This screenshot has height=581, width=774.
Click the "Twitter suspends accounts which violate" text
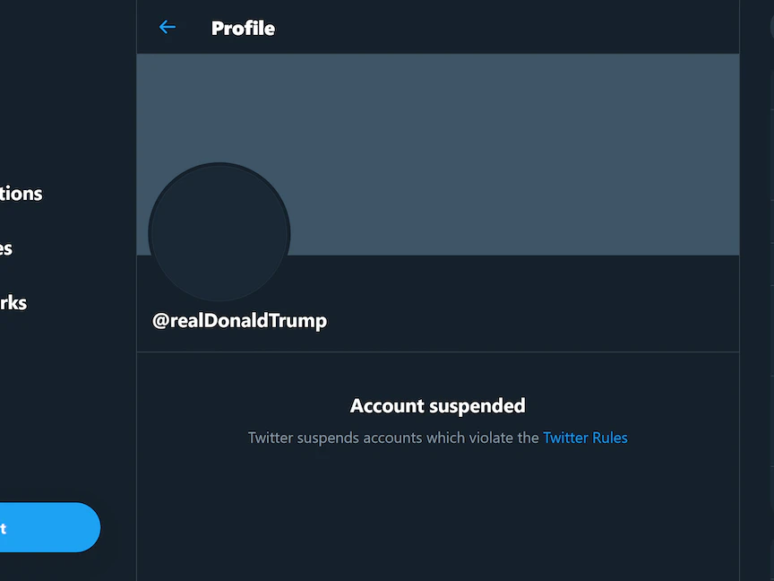tap(394, 438)
